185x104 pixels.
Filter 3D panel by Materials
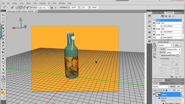tap(170, 16)
